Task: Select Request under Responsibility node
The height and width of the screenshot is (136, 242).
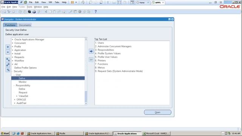Action: point(23,93)
